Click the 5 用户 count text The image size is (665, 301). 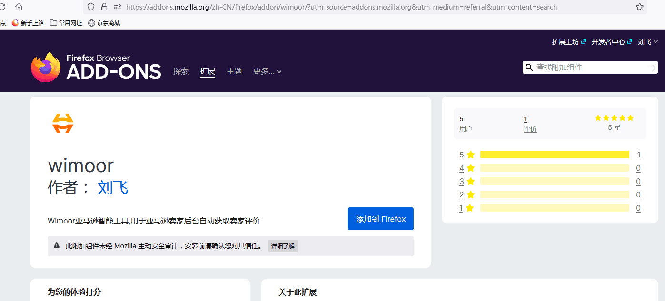coord(466,124)
